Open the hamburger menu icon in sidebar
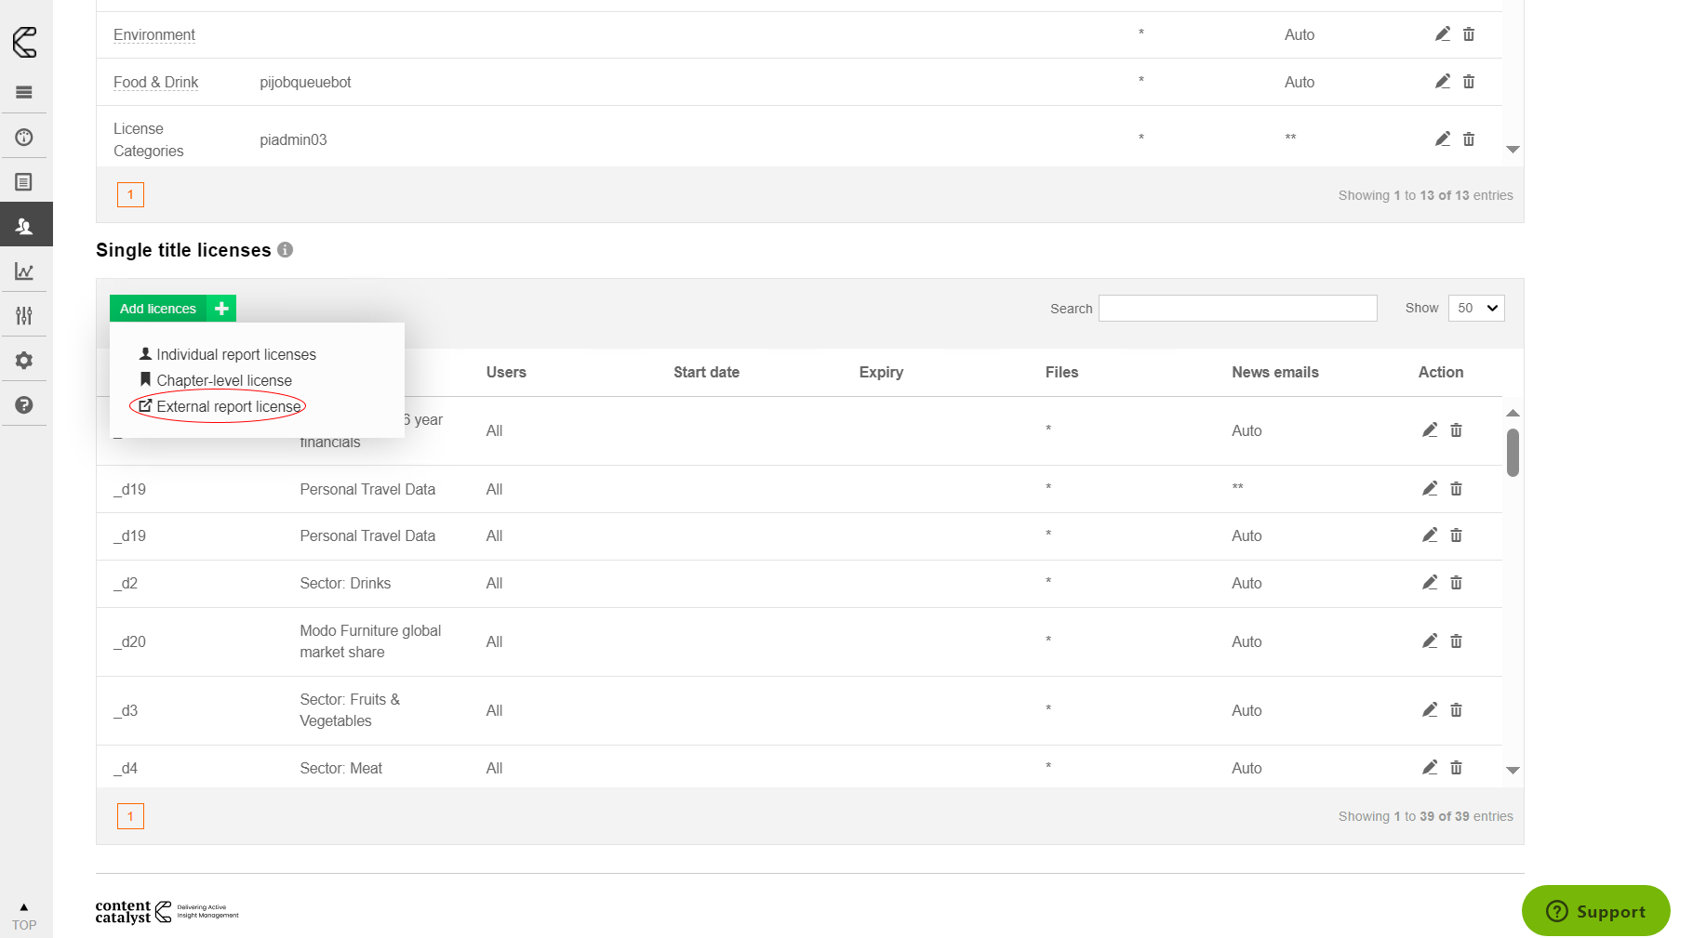 [24, 92]
